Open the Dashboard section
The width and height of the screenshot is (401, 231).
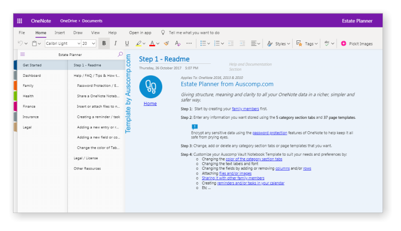pyautogui.click(x=32, y=76)
